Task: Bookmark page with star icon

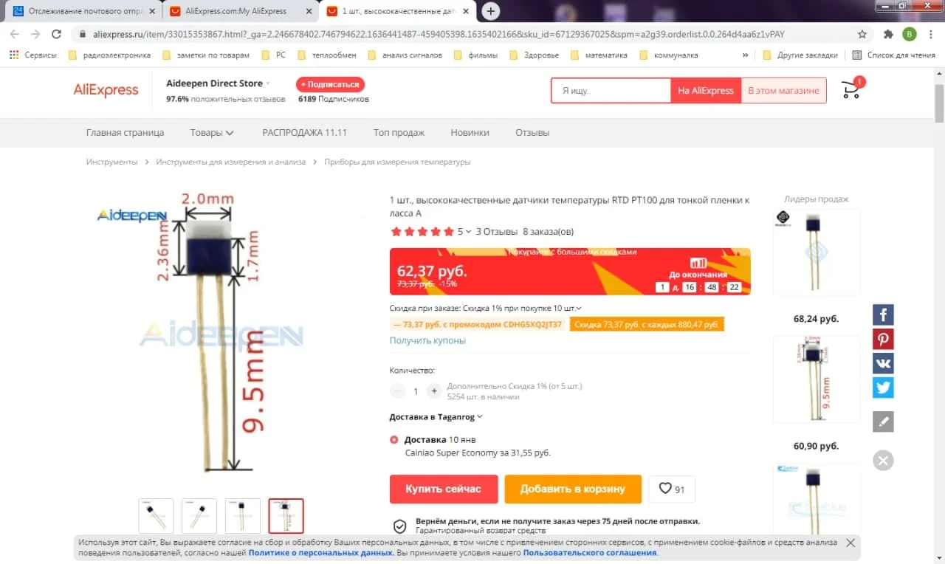Action: tap(862, 34)
